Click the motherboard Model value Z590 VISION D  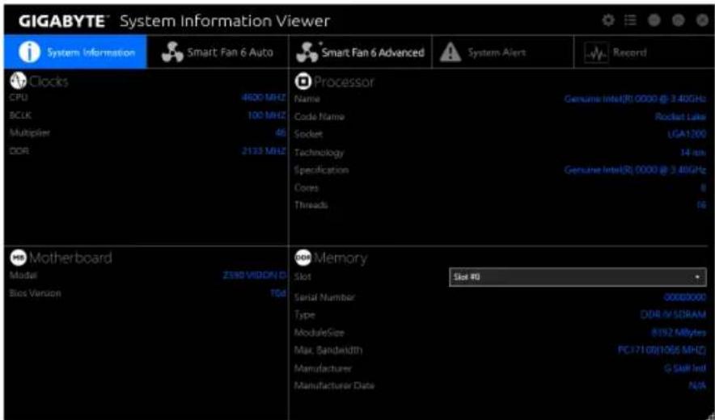[255, 275]
